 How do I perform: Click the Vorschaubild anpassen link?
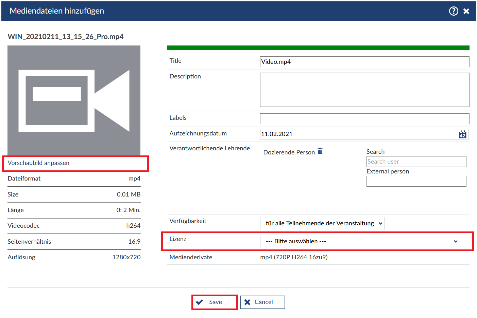[x=38, y=163]
